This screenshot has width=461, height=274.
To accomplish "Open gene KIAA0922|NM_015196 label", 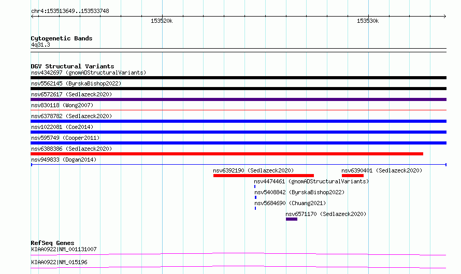I will point(59,262).
